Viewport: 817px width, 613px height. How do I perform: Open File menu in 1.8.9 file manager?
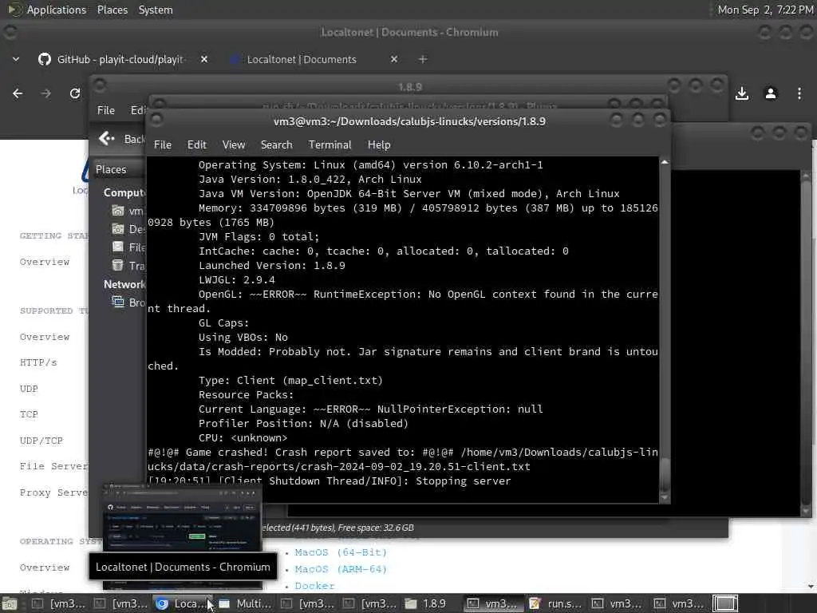106,110
